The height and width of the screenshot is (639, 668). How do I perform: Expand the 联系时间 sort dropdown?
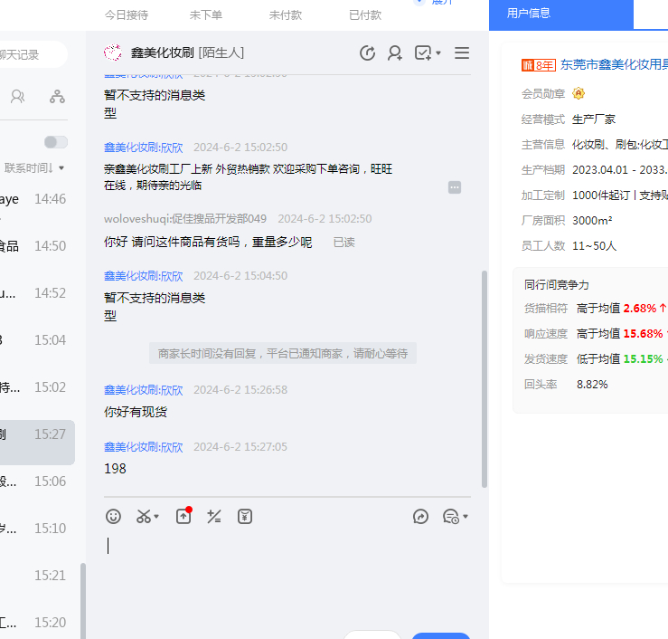(x=34, y=167)
